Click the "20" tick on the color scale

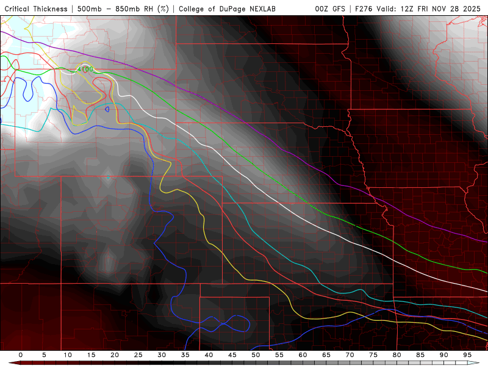click(115, 355)
